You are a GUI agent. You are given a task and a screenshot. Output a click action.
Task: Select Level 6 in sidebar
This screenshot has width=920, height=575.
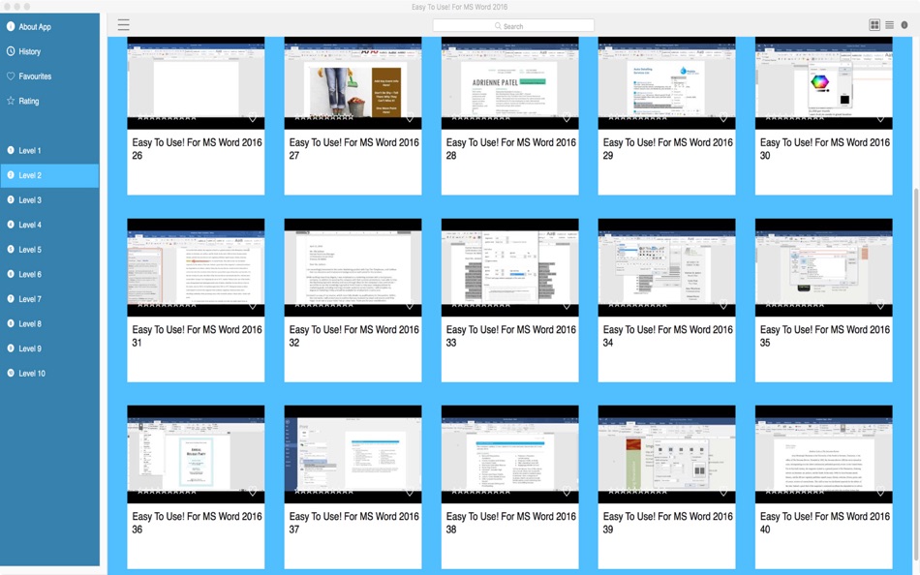pos(49,274)
